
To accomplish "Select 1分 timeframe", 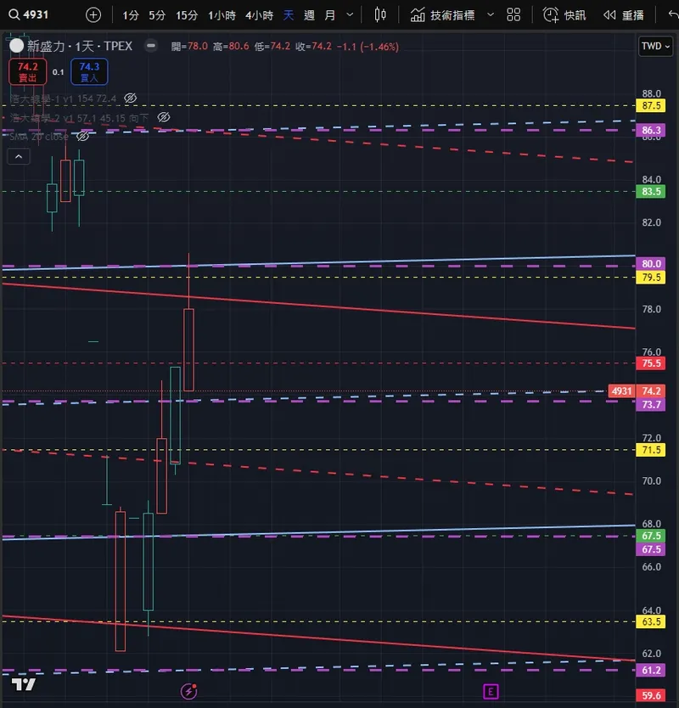I will pos(131,15).
